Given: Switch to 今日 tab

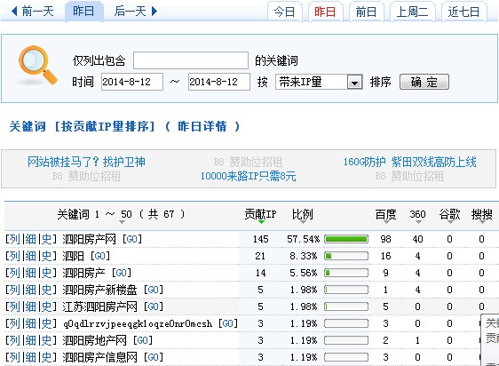Looking at the screenshot, I should (284, 12).
